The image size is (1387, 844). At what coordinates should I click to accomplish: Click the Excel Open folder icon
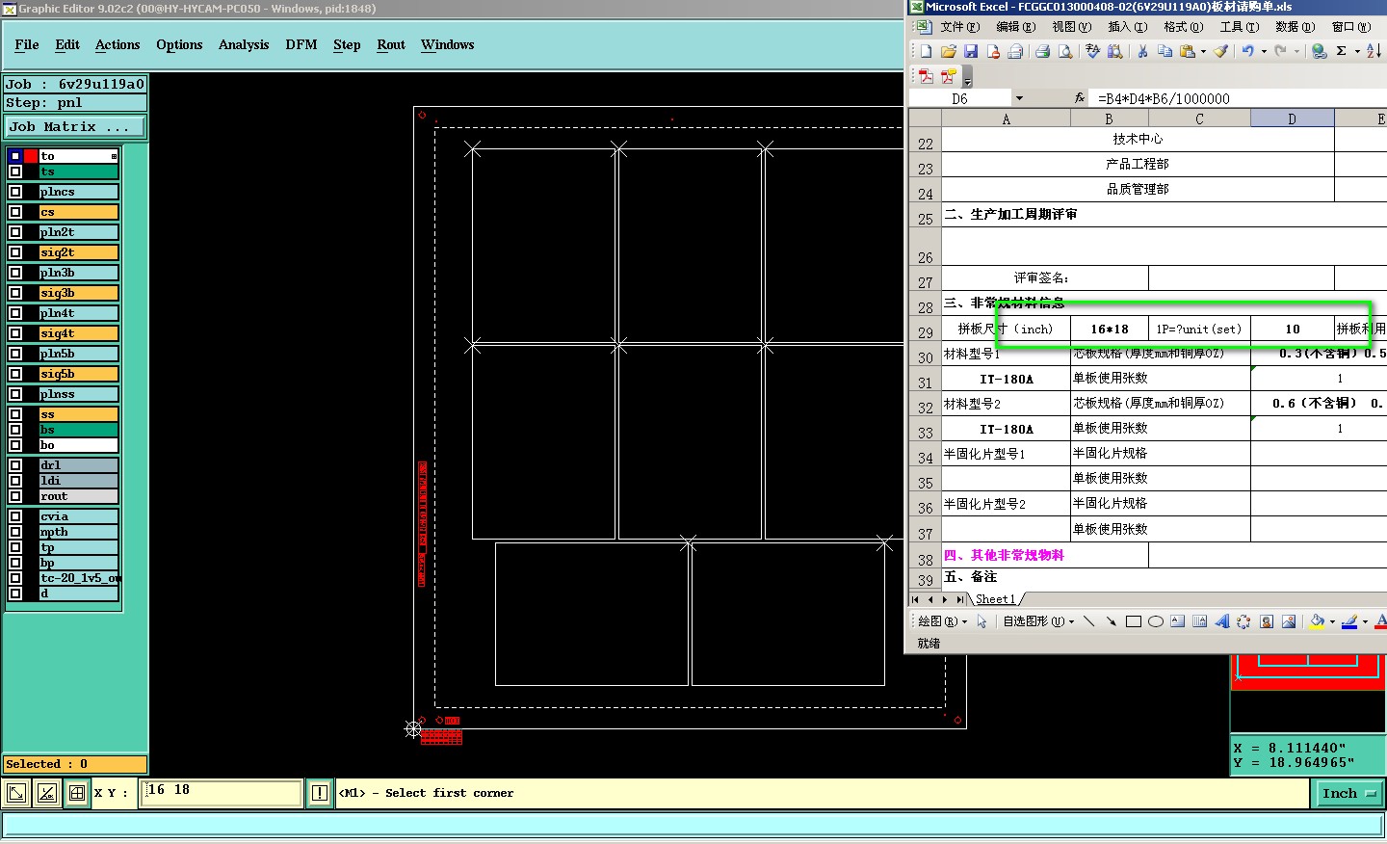(x=948, y=51)
